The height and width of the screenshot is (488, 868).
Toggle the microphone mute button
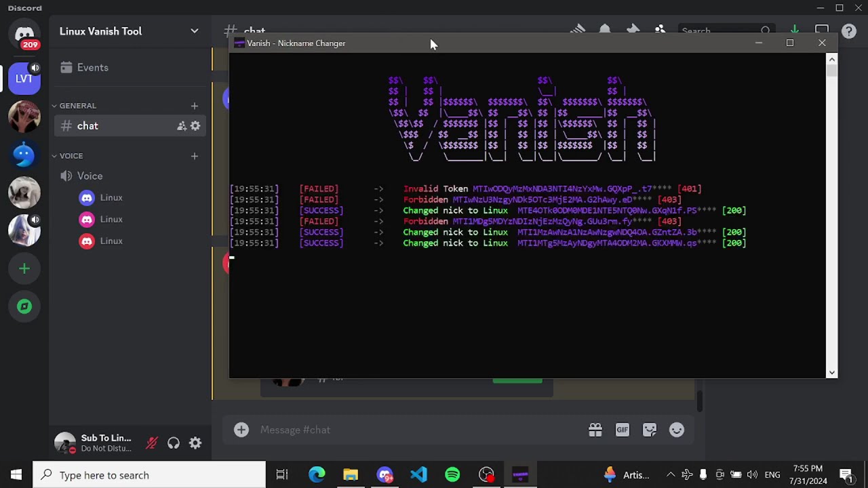coord(152,443)
